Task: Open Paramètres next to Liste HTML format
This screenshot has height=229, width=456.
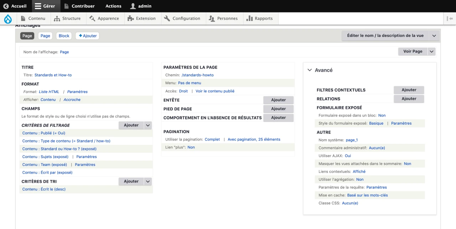Action: pos(77,92)
